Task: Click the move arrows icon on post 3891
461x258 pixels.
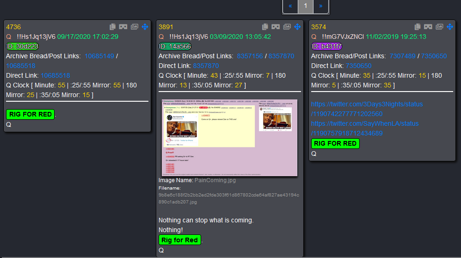Action: coord(297,27)
